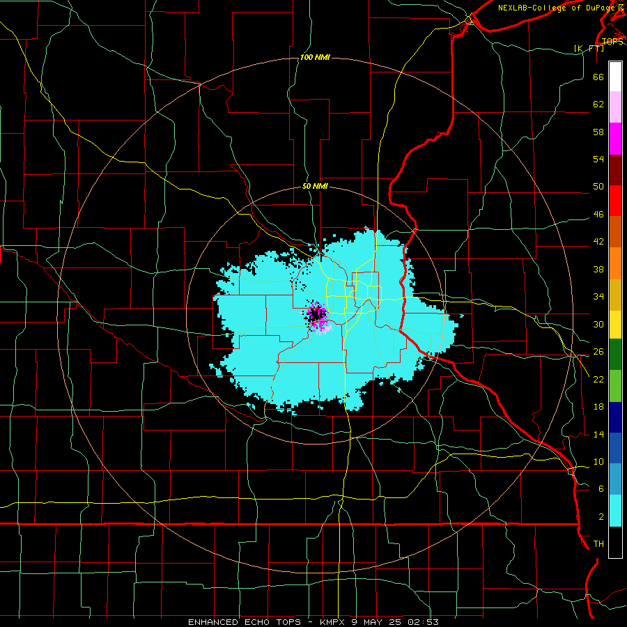Viewport: 627px width, 627px height.
Task: Click the light pink legend swatch
Action: (615, 107)
